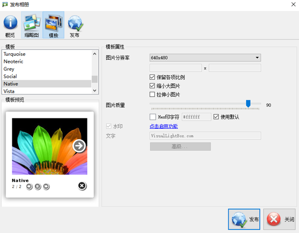Close the preview lightbox with X icon
The width and height of the screenshot is (299, 233).
point(82,186)
